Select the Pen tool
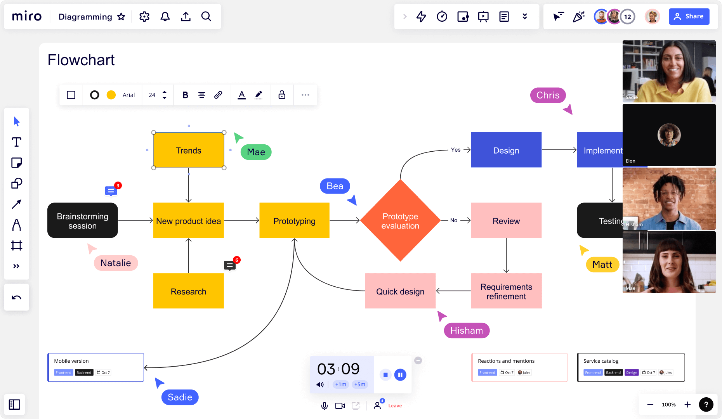This screenshot has height=419, width=722. tap(16, 225)
